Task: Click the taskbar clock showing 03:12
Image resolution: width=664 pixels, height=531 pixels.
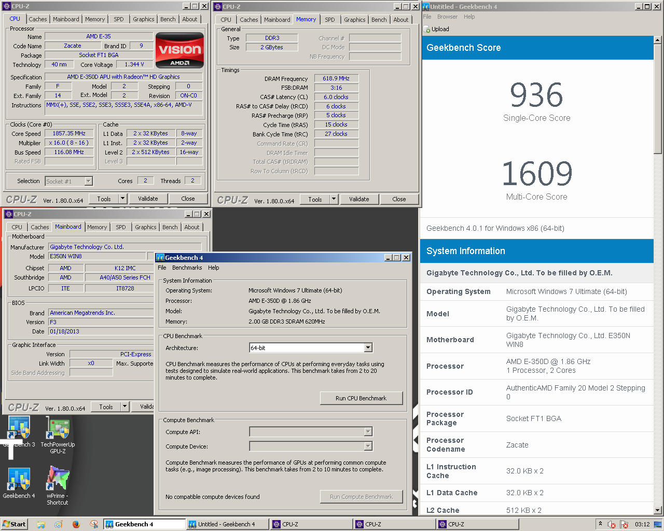Action: (x=642, y=524)
